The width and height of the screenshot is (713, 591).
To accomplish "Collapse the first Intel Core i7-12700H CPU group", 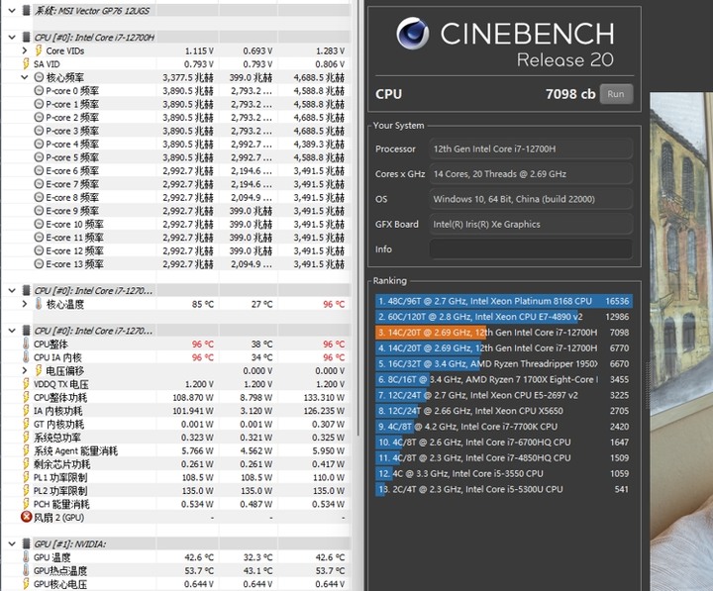I will click(12, 37).
